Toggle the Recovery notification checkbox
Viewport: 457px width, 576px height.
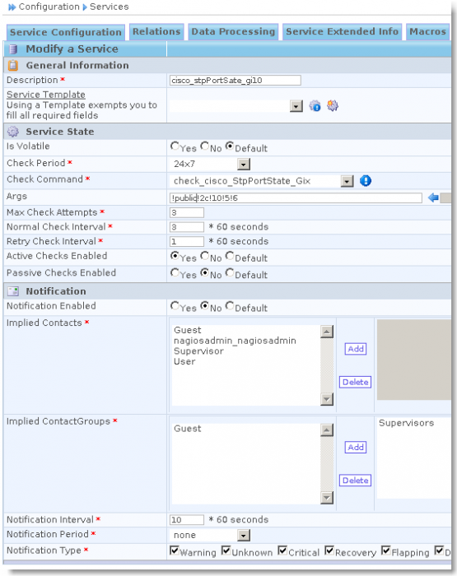coord(329,550)
